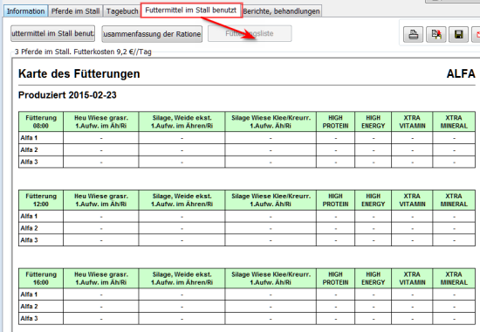Export the report with the red-arrow document icon
This screenshot has height=332, width=480.
(x=435, y=34)
